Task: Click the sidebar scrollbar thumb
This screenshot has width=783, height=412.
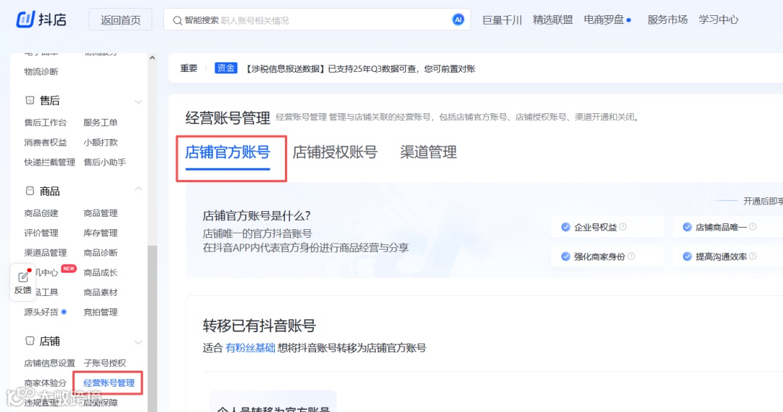Action: pyautogui.click(x=152, y=329)
